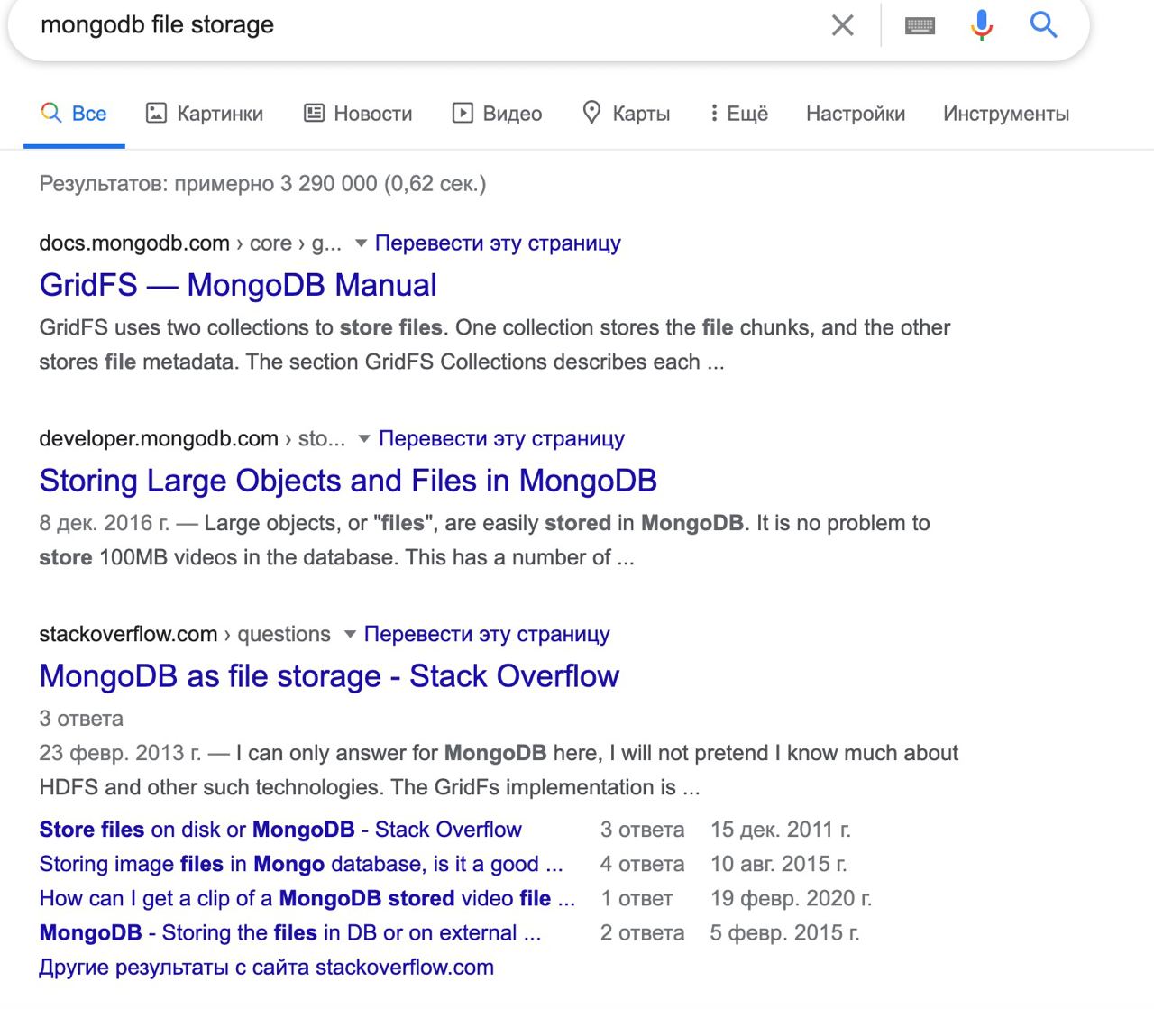Image resolution: width=1154 pixels, height=1009 pixels.
Task: Open MongoDB as file storage result
Action: [x=329, y=677]
